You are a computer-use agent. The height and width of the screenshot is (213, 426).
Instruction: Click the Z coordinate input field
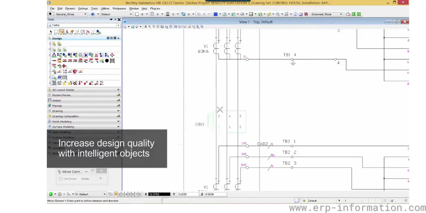pos(215,194)
